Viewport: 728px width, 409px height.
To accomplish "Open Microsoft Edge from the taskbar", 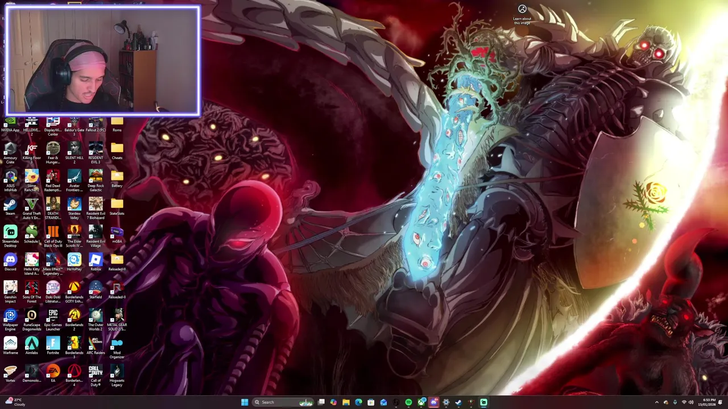I will [358, 402].
